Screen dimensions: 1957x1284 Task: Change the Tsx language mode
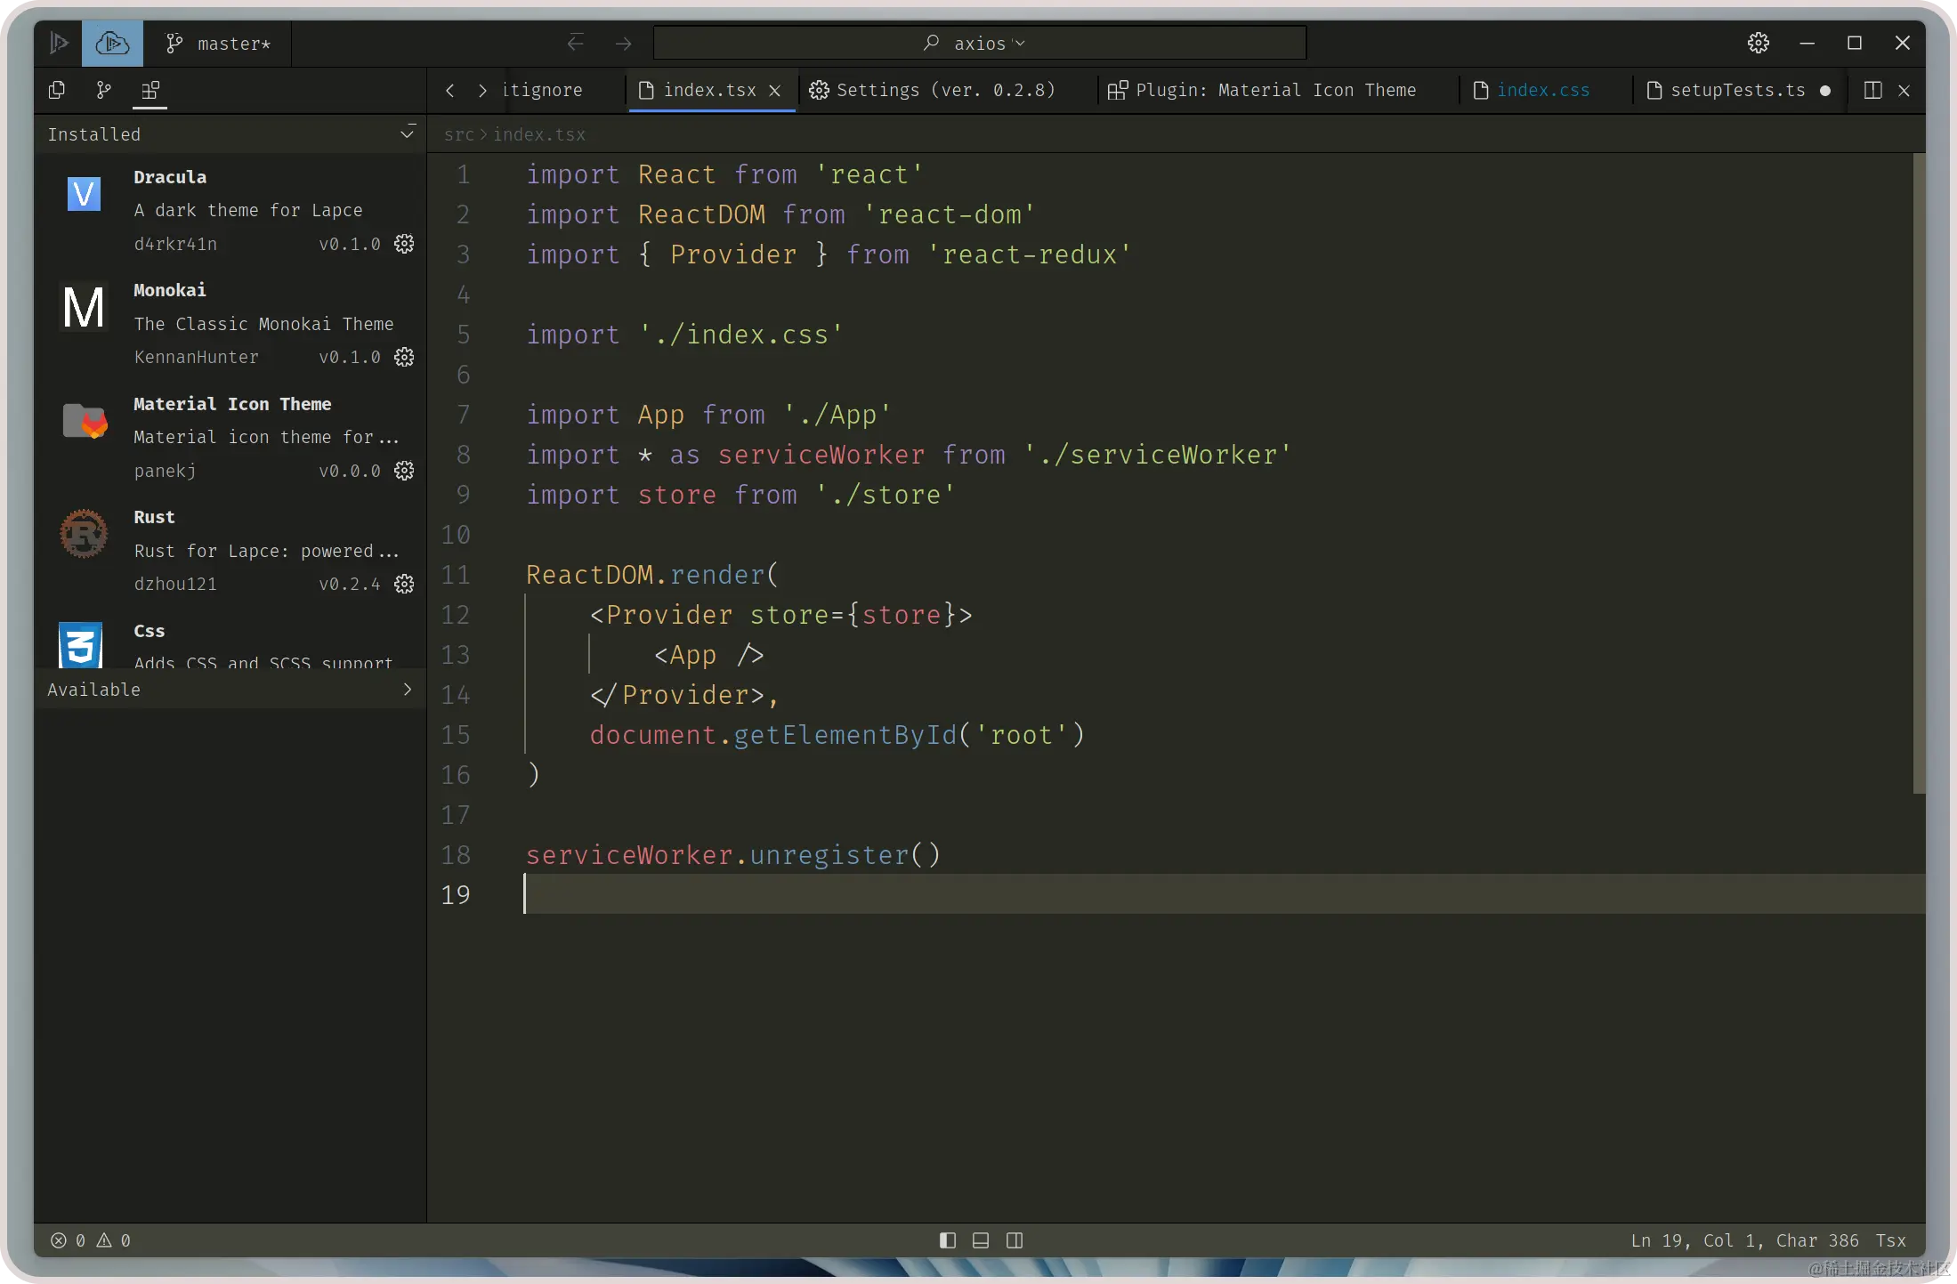tap(1891, 1240)
